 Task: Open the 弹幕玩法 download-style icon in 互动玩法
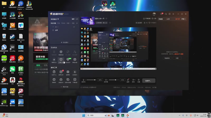[54, 60]
